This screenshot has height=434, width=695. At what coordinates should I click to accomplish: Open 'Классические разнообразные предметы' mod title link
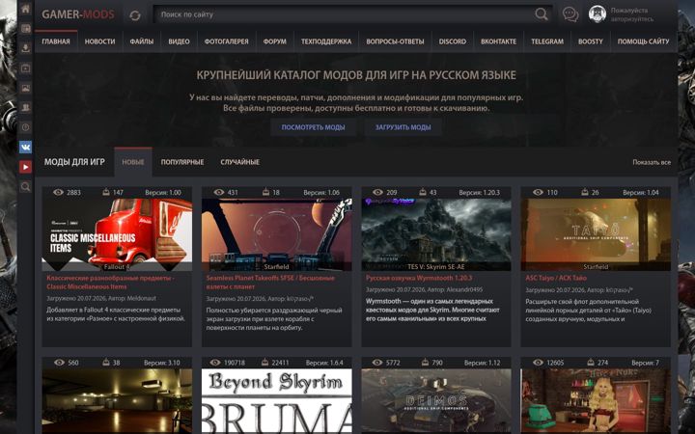coord(110,283)
